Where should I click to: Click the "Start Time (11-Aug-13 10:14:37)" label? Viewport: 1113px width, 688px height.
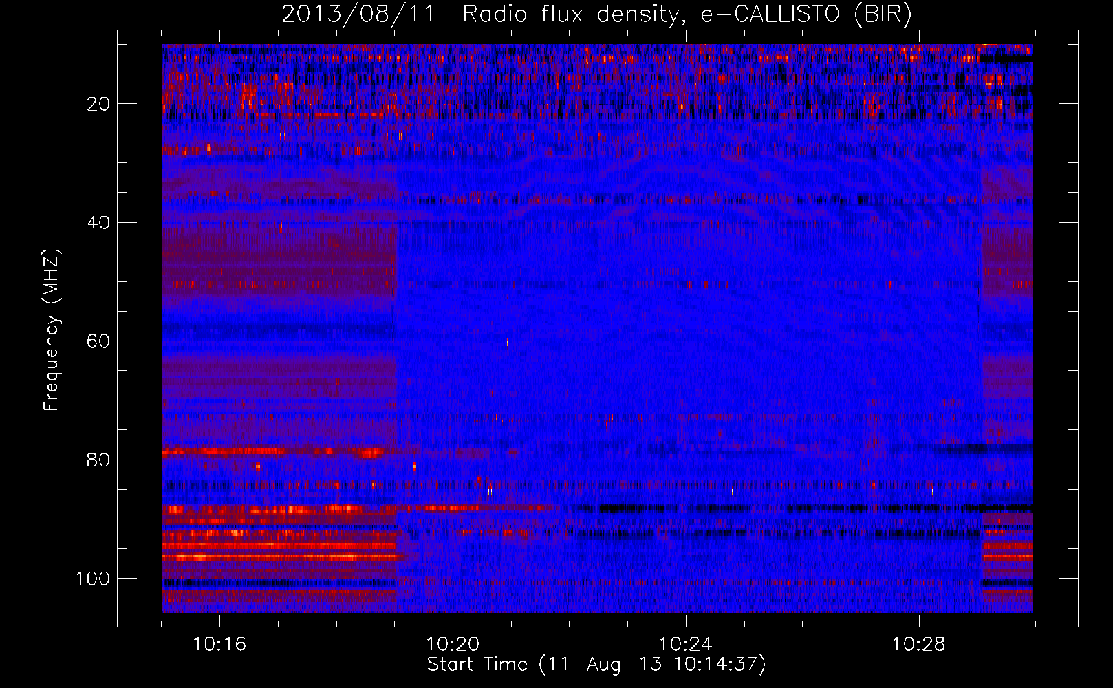click(x=596, y=665)
